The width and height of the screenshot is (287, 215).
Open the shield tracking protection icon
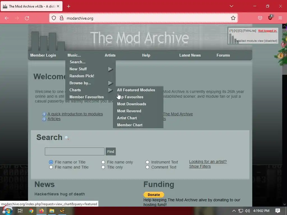[54, 18]
